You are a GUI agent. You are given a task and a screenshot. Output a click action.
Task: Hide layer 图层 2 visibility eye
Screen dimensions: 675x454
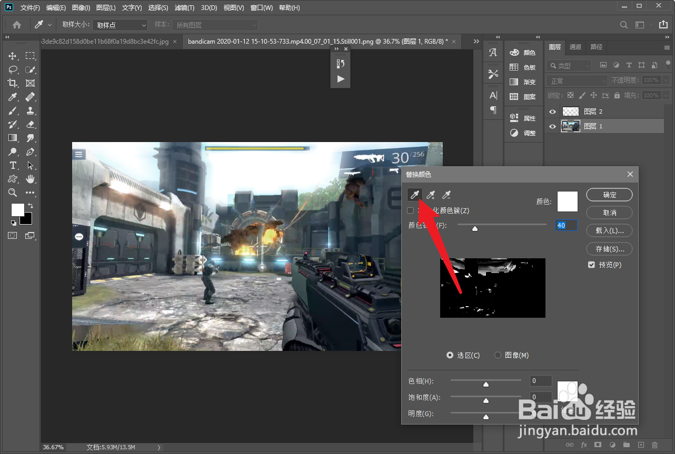point(552,112)
